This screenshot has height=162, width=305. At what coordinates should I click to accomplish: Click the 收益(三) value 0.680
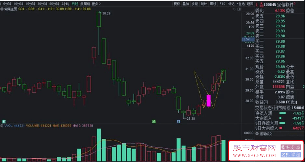[280, 102]
